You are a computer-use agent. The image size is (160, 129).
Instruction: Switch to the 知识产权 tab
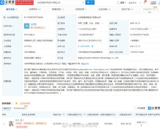click(x=127, y=9)
